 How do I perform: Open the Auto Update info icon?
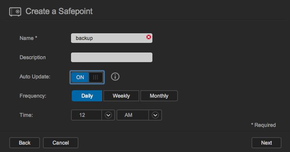pyautogui.click(x=115, y=77)
